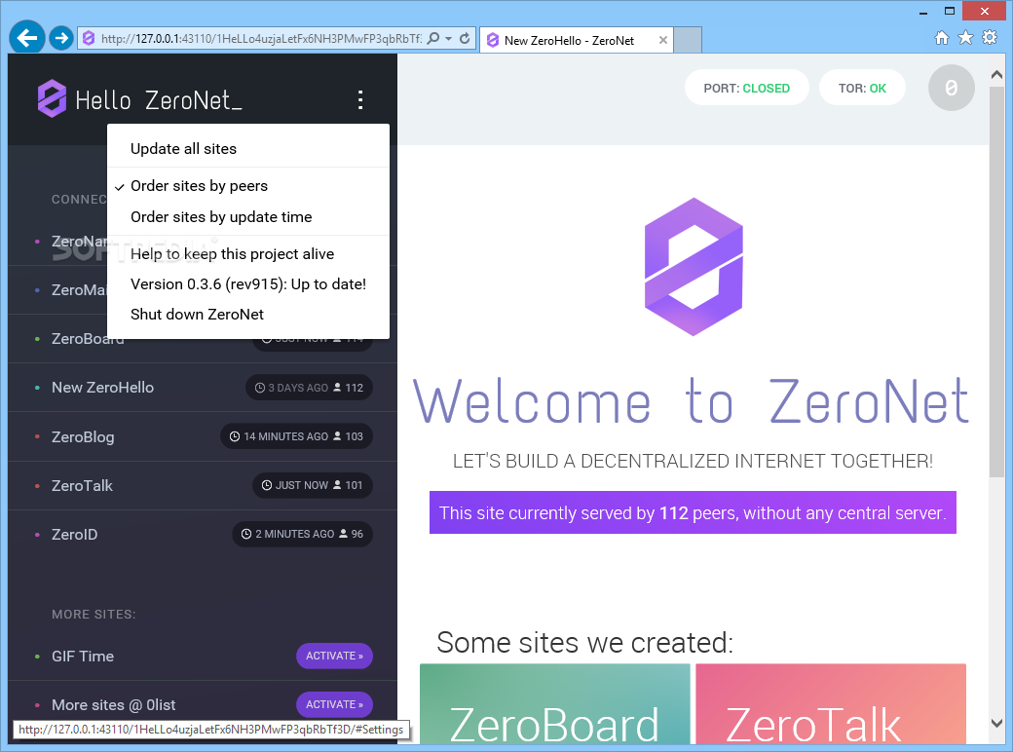Open Favorites star icon
The image size is (1013, 752).
pyautogui.click(x=966, y=38)
